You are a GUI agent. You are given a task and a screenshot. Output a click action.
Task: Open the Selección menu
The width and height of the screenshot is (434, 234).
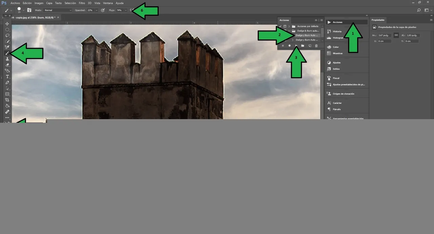[70, 3]
